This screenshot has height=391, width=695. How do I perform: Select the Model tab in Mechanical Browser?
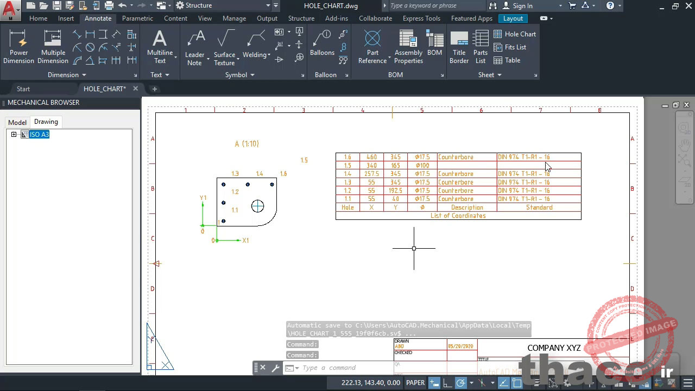coord(17,122)
